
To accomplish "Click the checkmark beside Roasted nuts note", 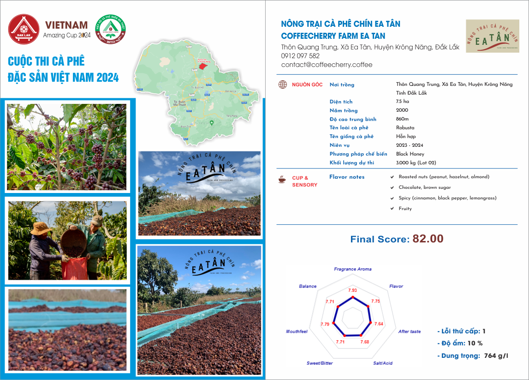I will 392,177.
